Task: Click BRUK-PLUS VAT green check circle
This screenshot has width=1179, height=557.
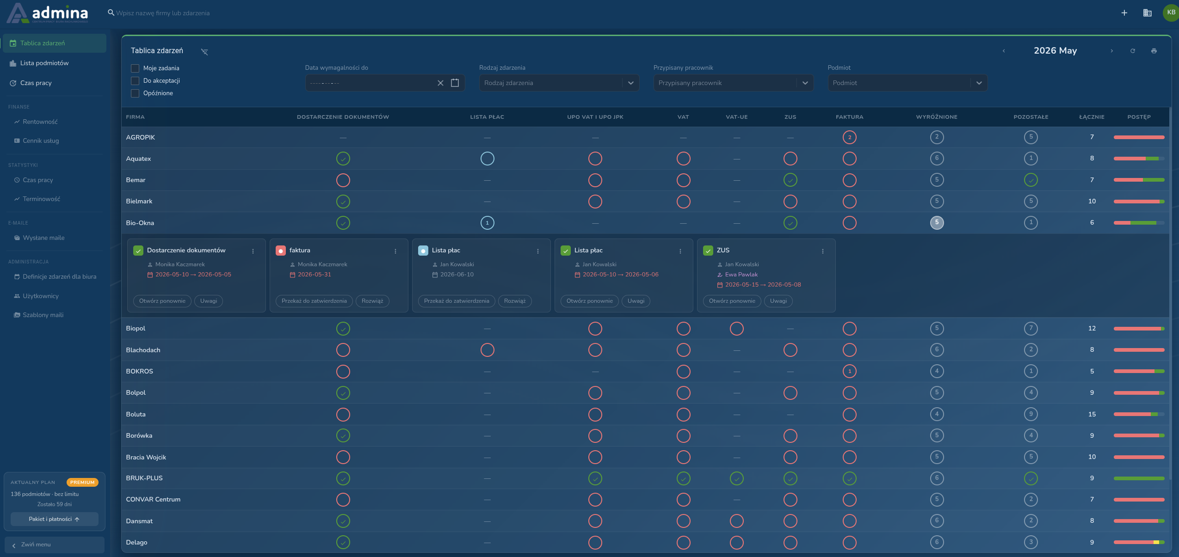Action: (683, 478)
